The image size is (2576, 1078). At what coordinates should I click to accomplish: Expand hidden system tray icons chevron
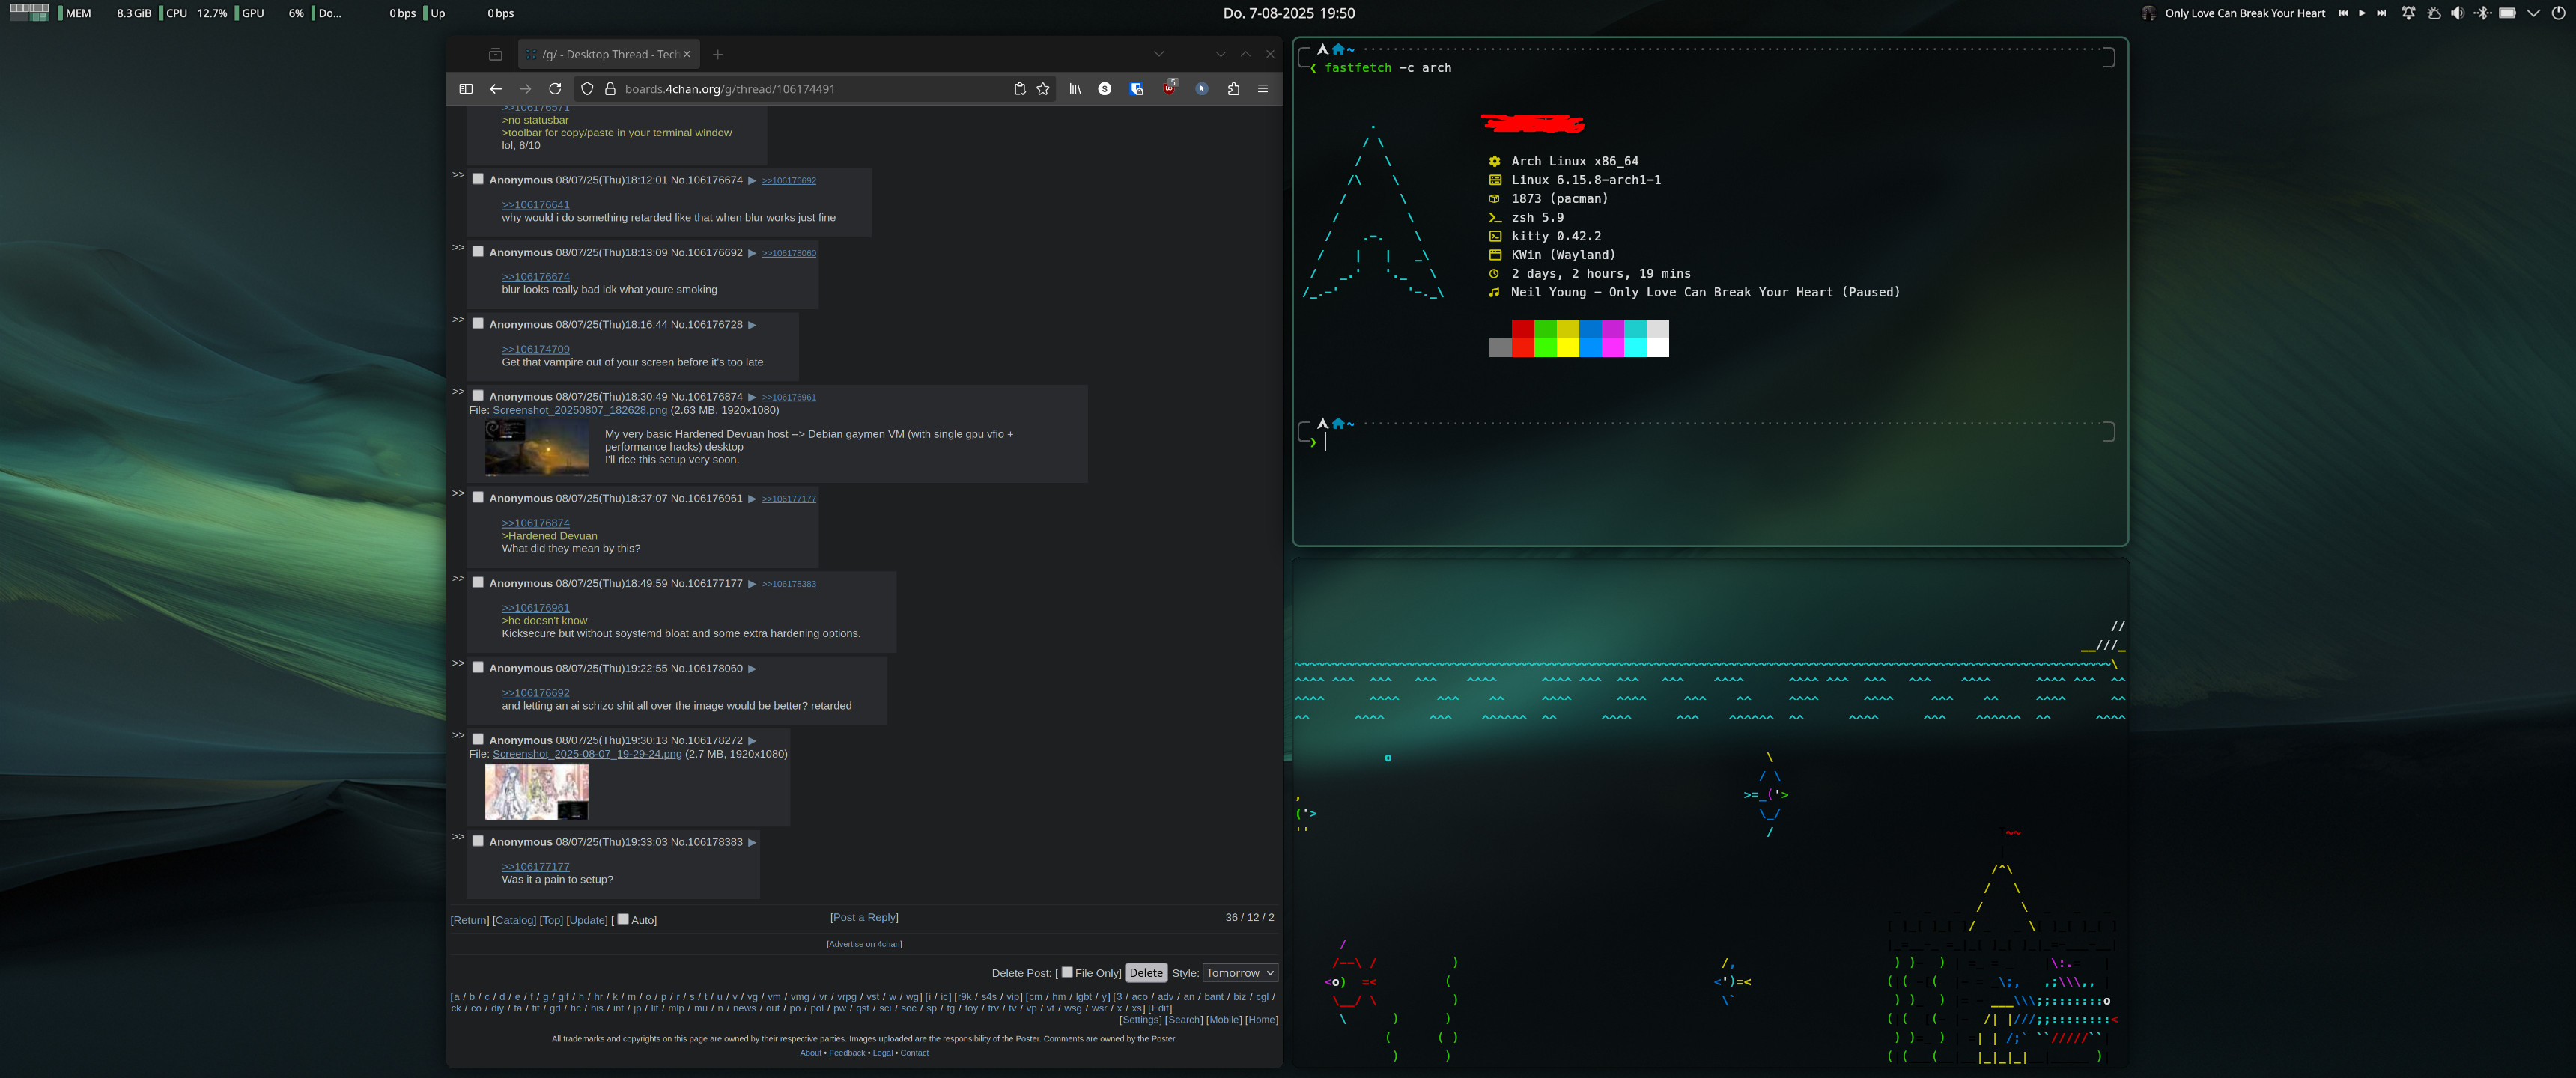tap(2533, 13)
